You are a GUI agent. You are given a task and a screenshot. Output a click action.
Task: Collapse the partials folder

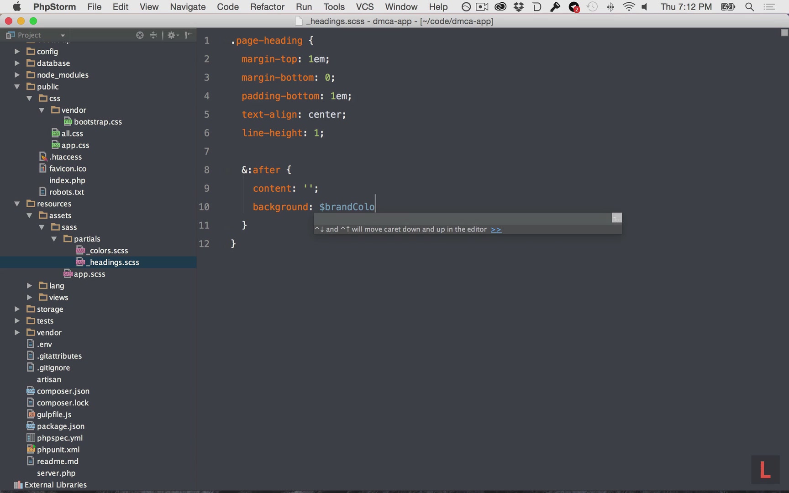pos(54,239)
